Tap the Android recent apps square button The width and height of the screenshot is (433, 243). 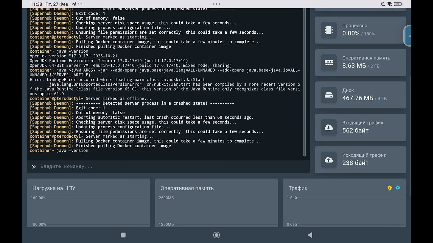click(123, 235)
